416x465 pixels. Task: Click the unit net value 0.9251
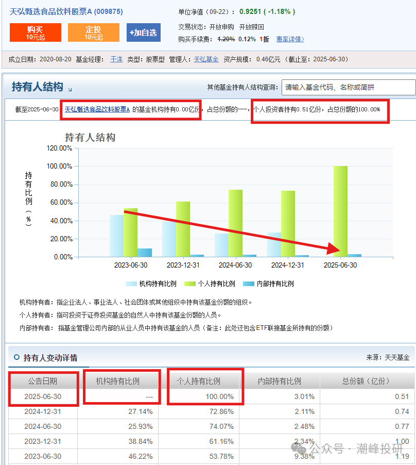click(x=250, y=11)
